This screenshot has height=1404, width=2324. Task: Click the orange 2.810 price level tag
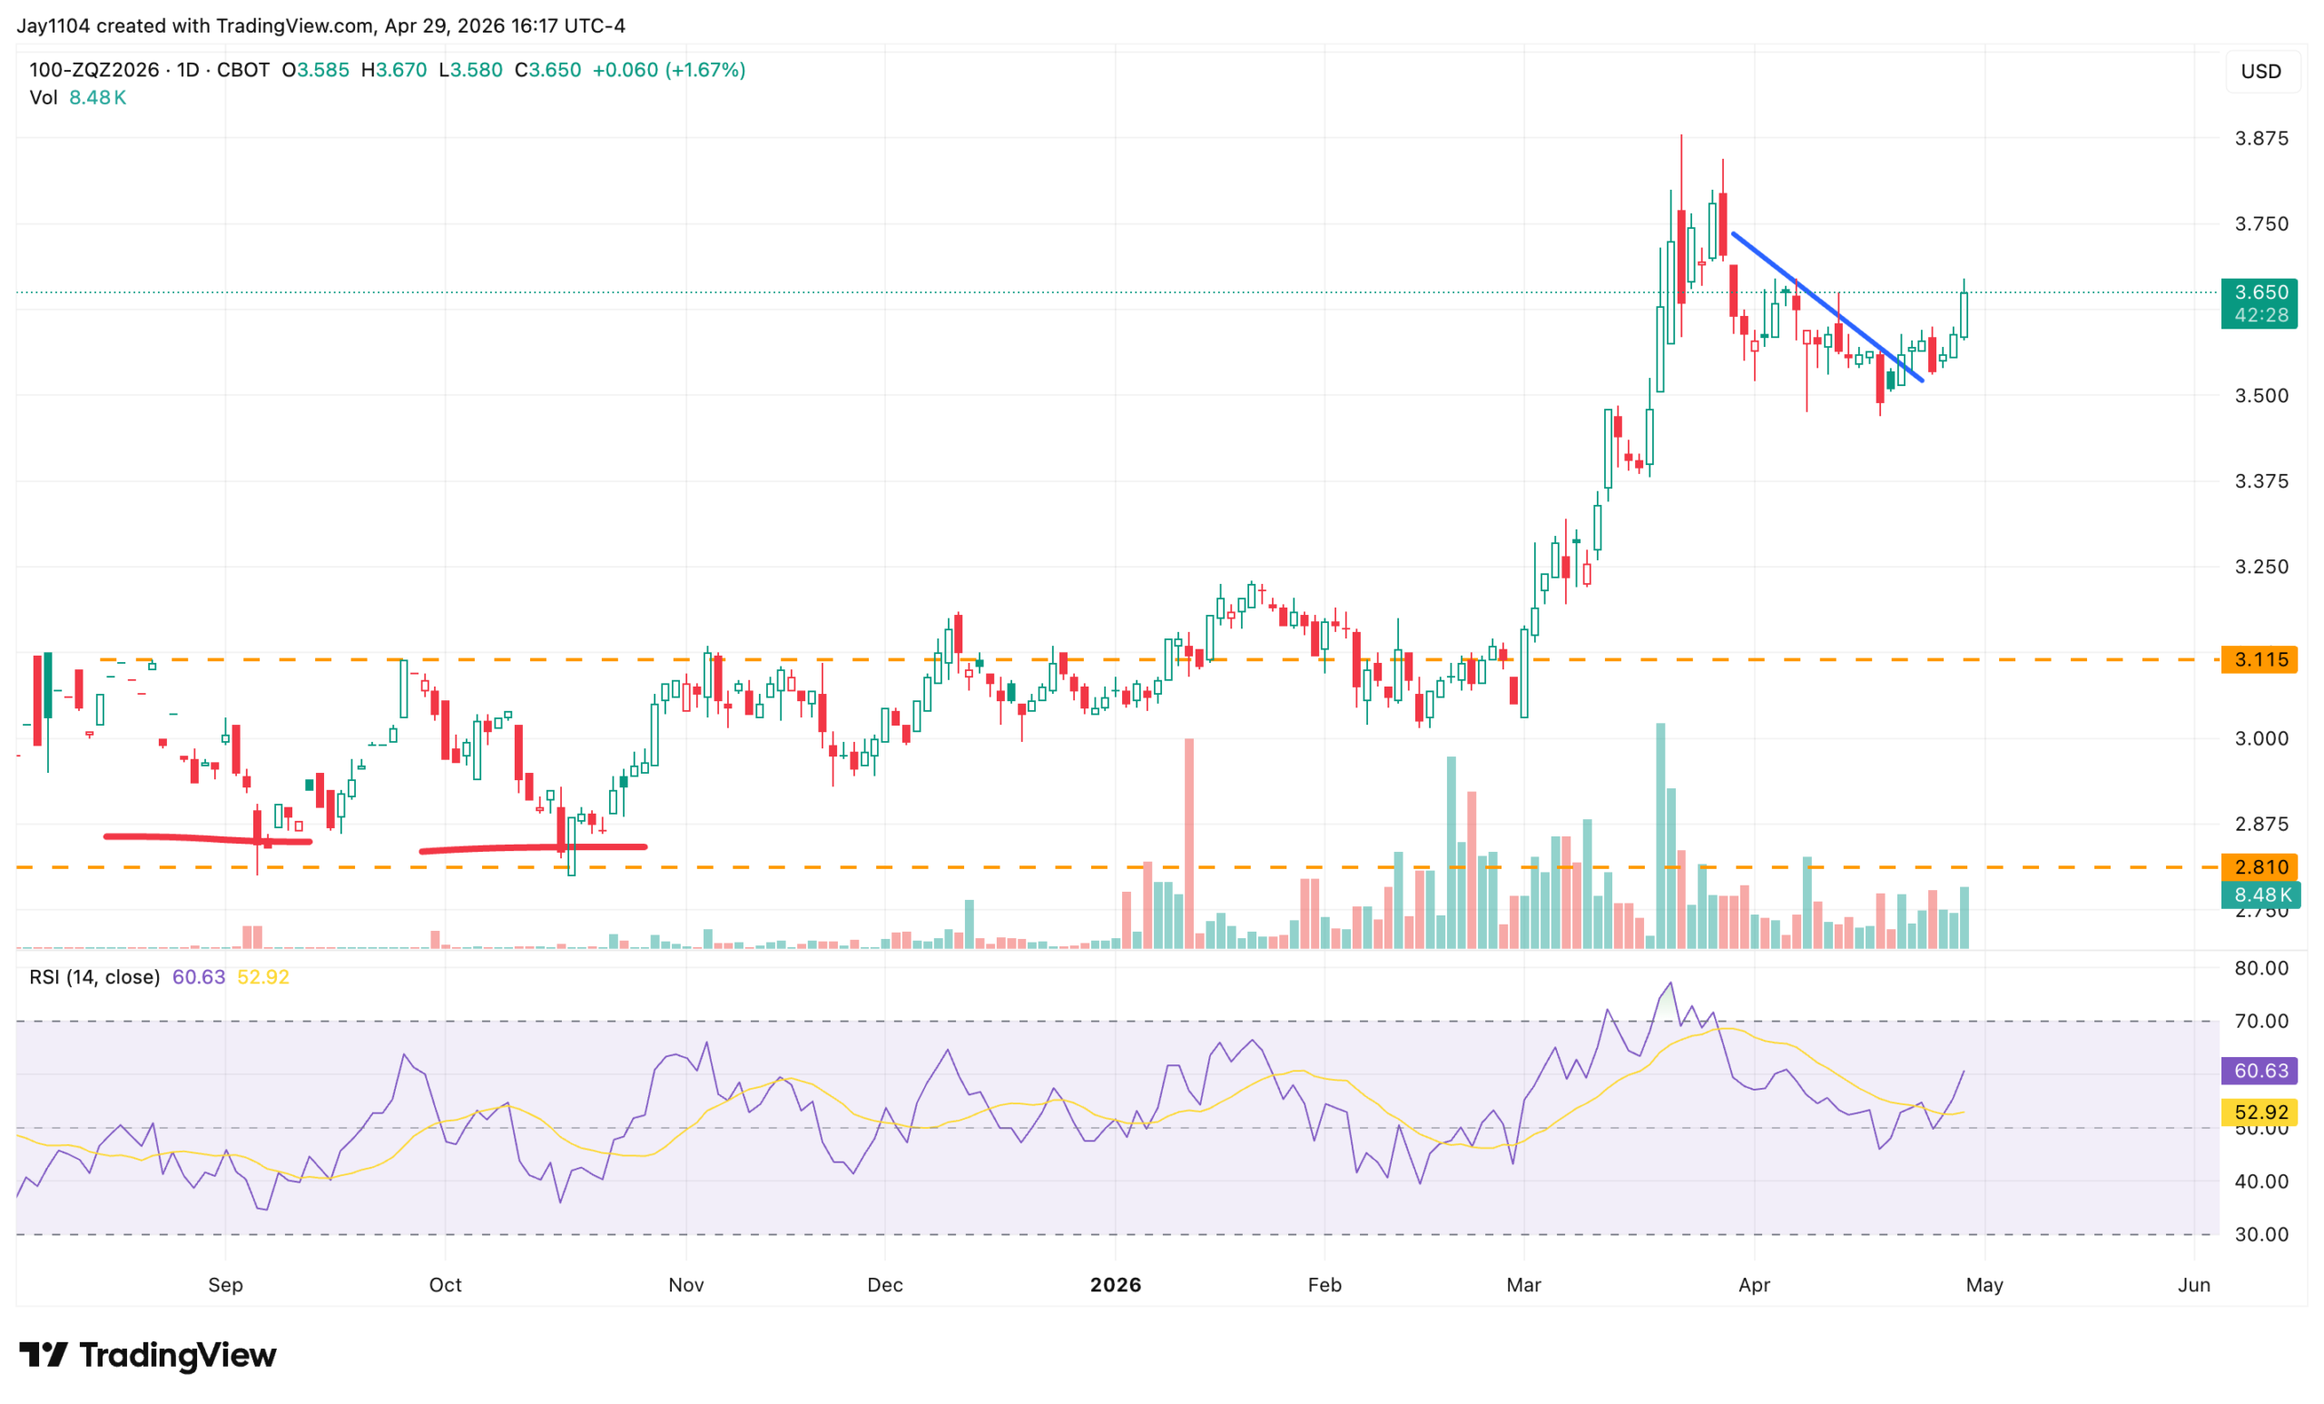pyautogui.click(x=2260, y=866)
